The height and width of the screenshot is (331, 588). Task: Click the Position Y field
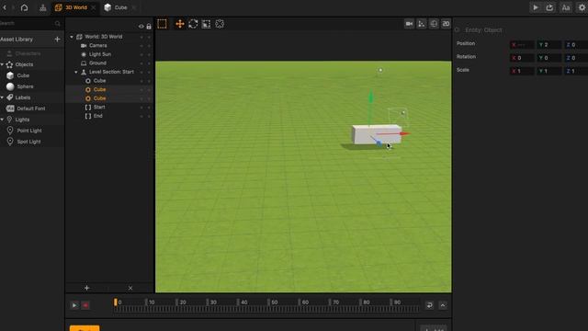point(549,45)
